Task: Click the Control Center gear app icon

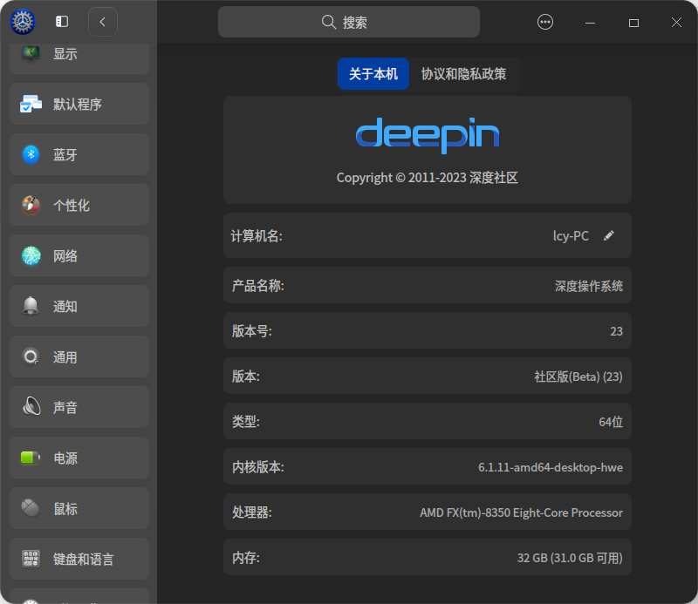Action: pyautogui.click(x=23, y=21)
